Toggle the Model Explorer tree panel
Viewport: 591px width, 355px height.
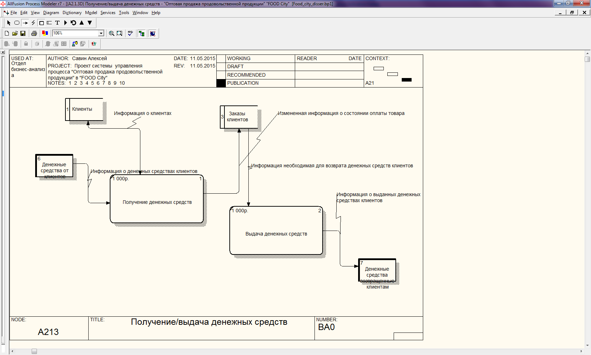142,33
